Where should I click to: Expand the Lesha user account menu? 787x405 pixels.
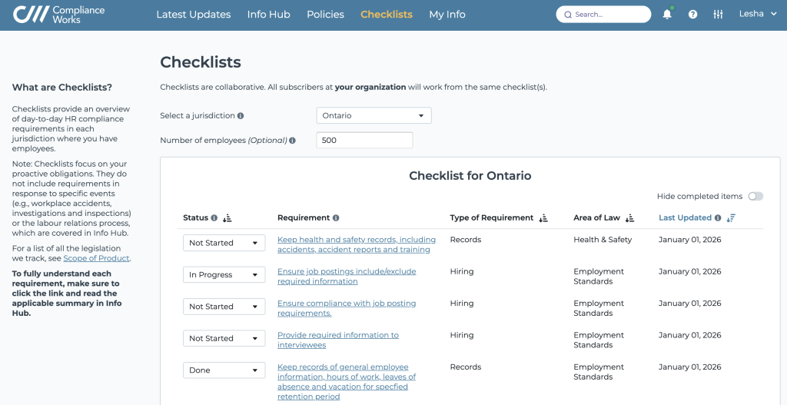coord(758,15)
